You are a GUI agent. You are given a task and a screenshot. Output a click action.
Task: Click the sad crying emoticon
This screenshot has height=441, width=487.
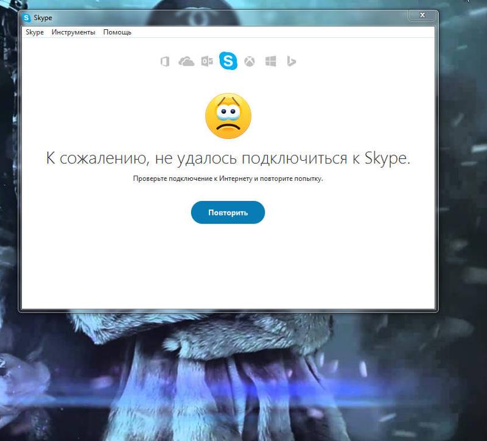(228, 116)
